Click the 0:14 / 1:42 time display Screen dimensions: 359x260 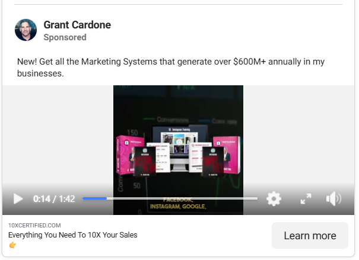click(x=54, y=199)
